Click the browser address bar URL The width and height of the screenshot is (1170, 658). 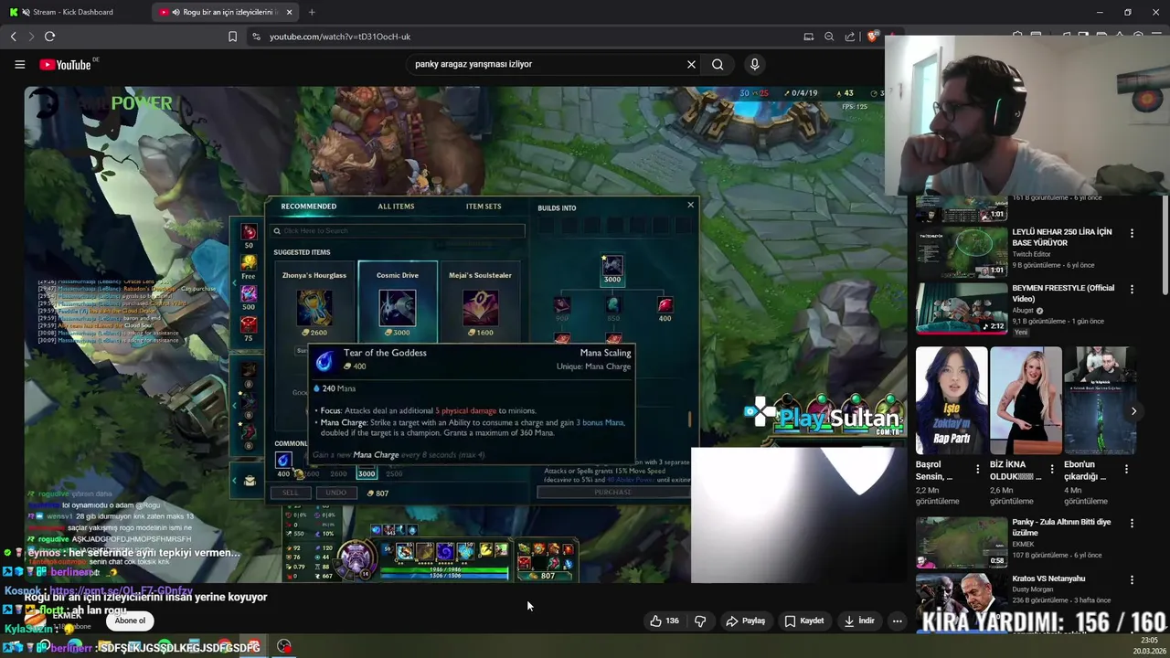[x=340, y=37]
